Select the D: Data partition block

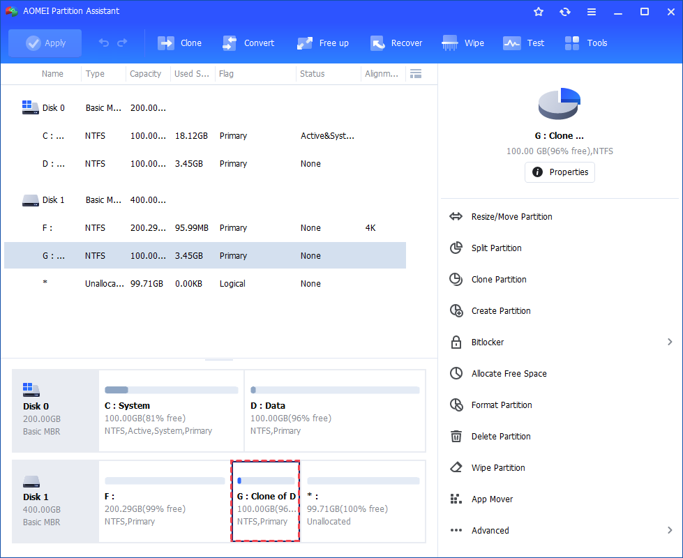pos(335,410)
